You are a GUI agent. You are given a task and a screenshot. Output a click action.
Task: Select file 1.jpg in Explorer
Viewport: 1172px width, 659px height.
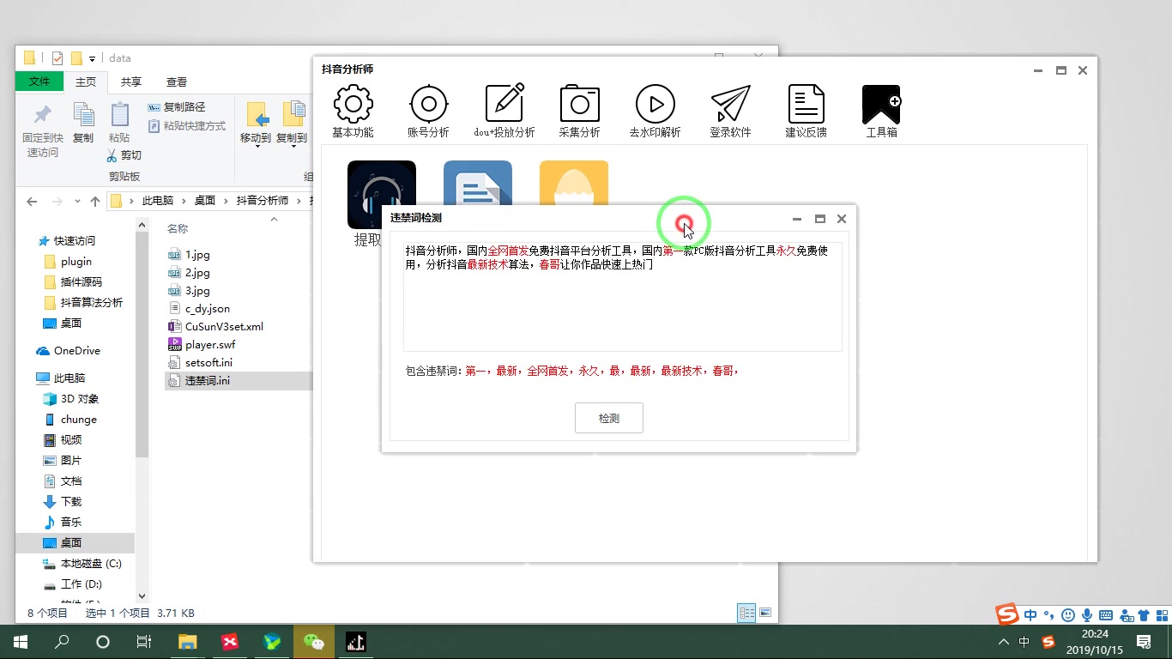[x=197, y=254]
